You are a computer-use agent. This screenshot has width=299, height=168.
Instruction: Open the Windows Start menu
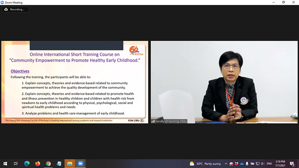tap(5, 164)
